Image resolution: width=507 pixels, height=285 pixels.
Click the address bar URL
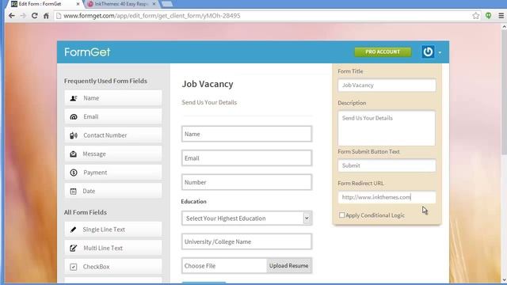pos(152,16)
